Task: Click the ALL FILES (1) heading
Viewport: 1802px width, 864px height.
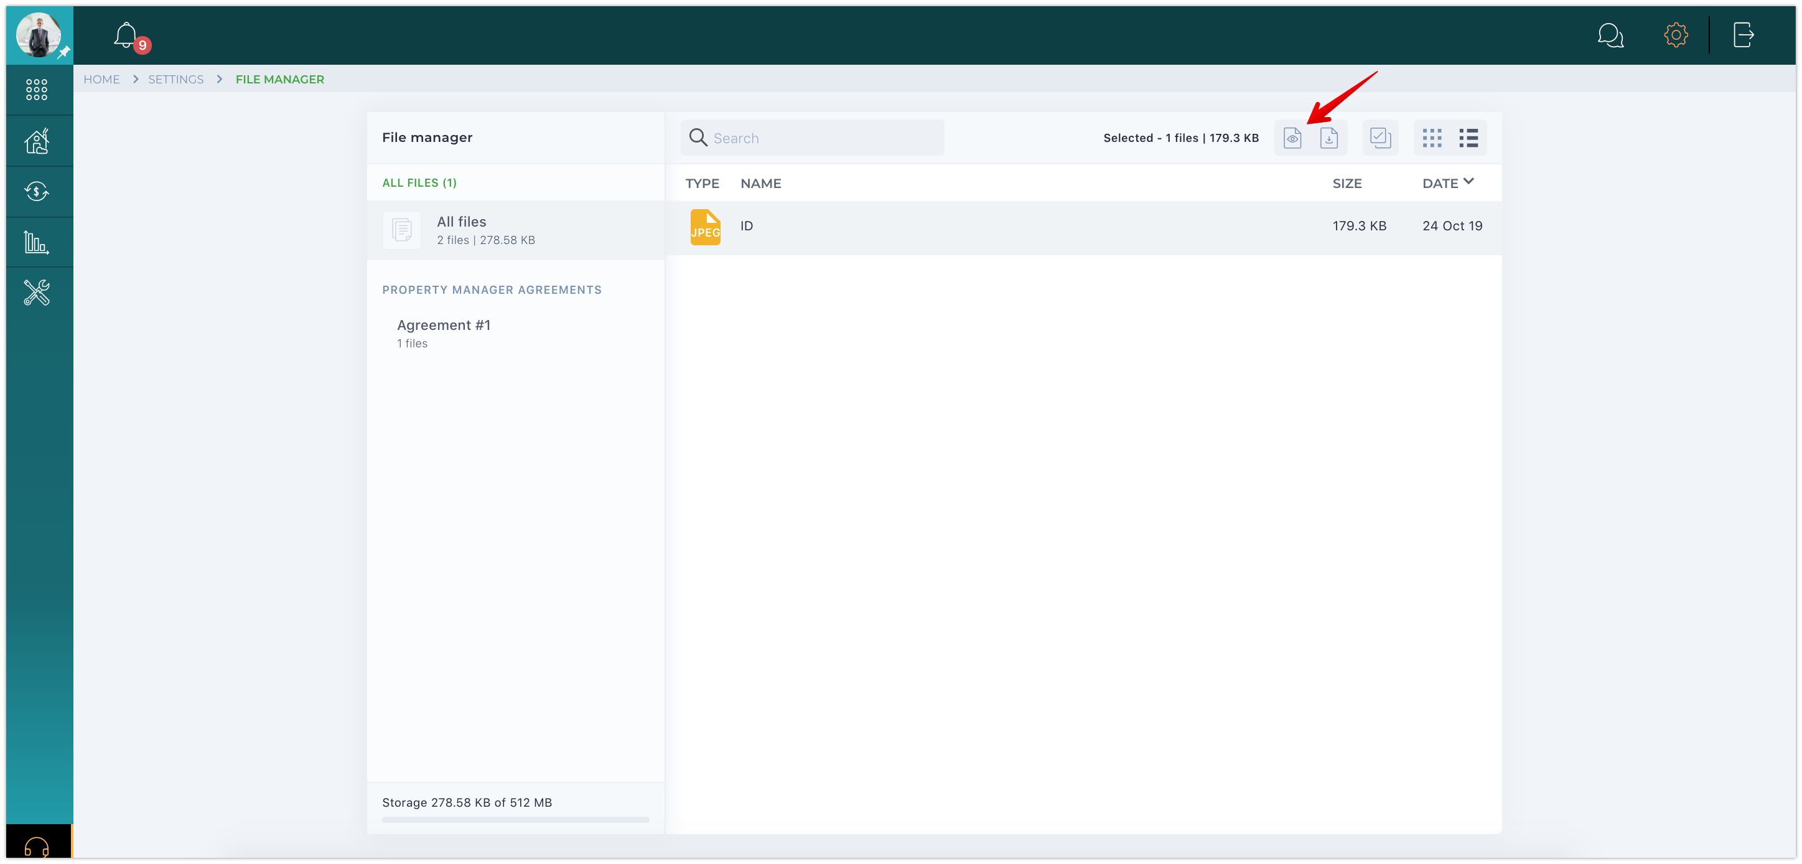Action: pyautogui.click(x=419, y=182)
